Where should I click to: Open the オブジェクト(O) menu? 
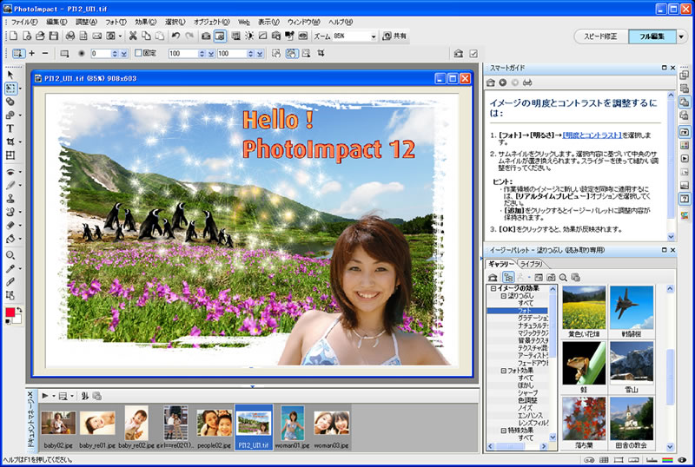pos(211,22)
